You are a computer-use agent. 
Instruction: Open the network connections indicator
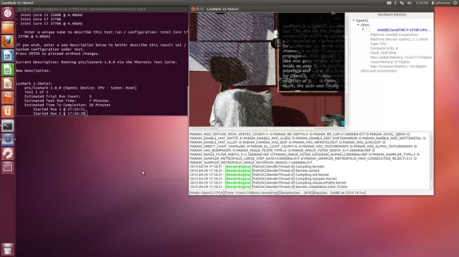[402, 3]
